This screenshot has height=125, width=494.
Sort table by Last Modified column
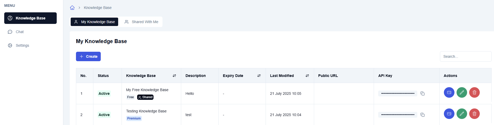coord(307,76)
